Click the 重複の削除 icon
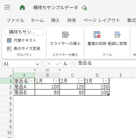 click(97, 35)
